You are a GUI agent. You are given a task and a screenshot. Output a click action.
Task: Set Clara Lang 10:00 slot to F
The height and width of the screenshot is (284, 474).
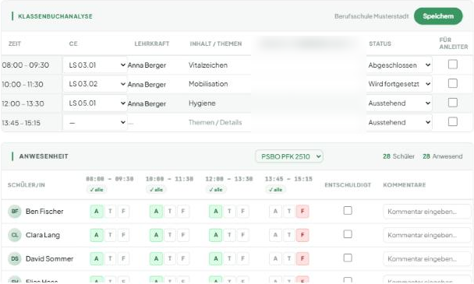[x=183, y=235]
